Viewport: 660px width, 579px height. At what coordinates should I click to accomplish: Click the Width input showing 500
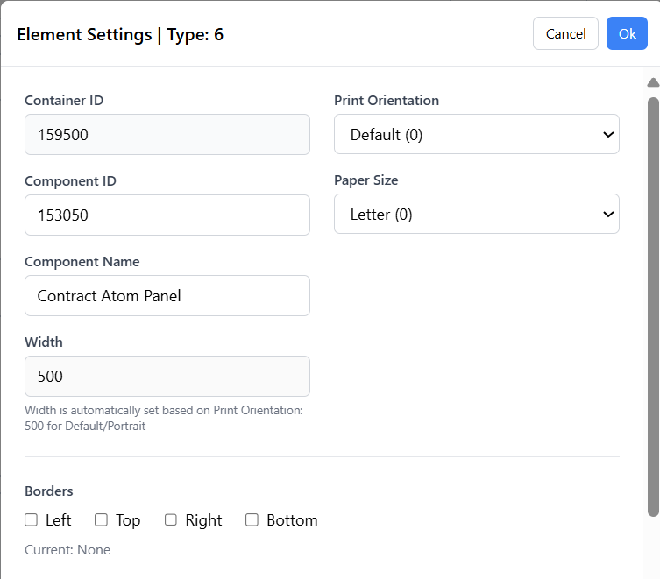tap(167, 376)
